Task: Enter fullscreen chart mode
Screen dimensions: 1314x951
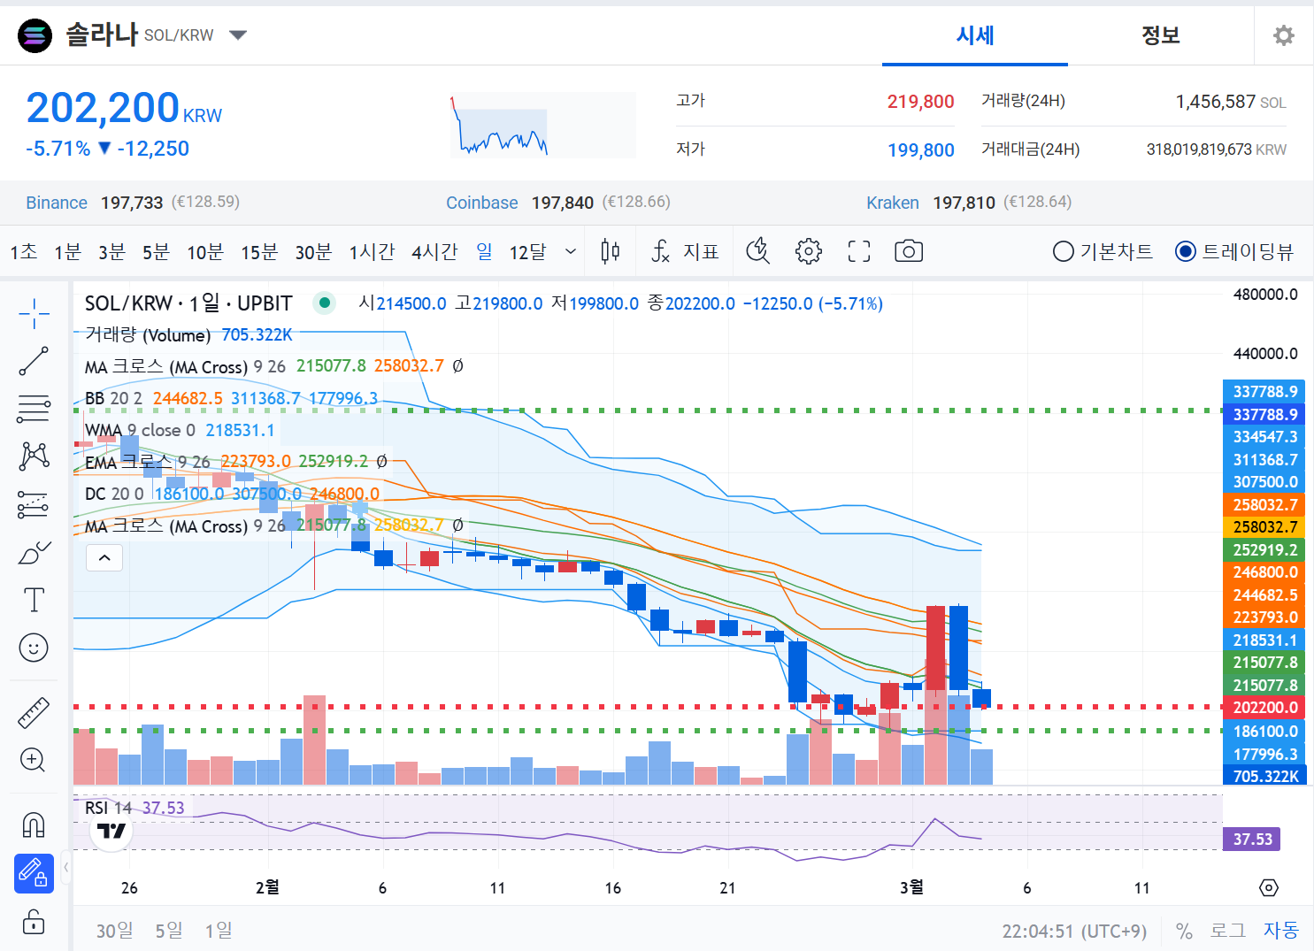Action: [858, 252]
